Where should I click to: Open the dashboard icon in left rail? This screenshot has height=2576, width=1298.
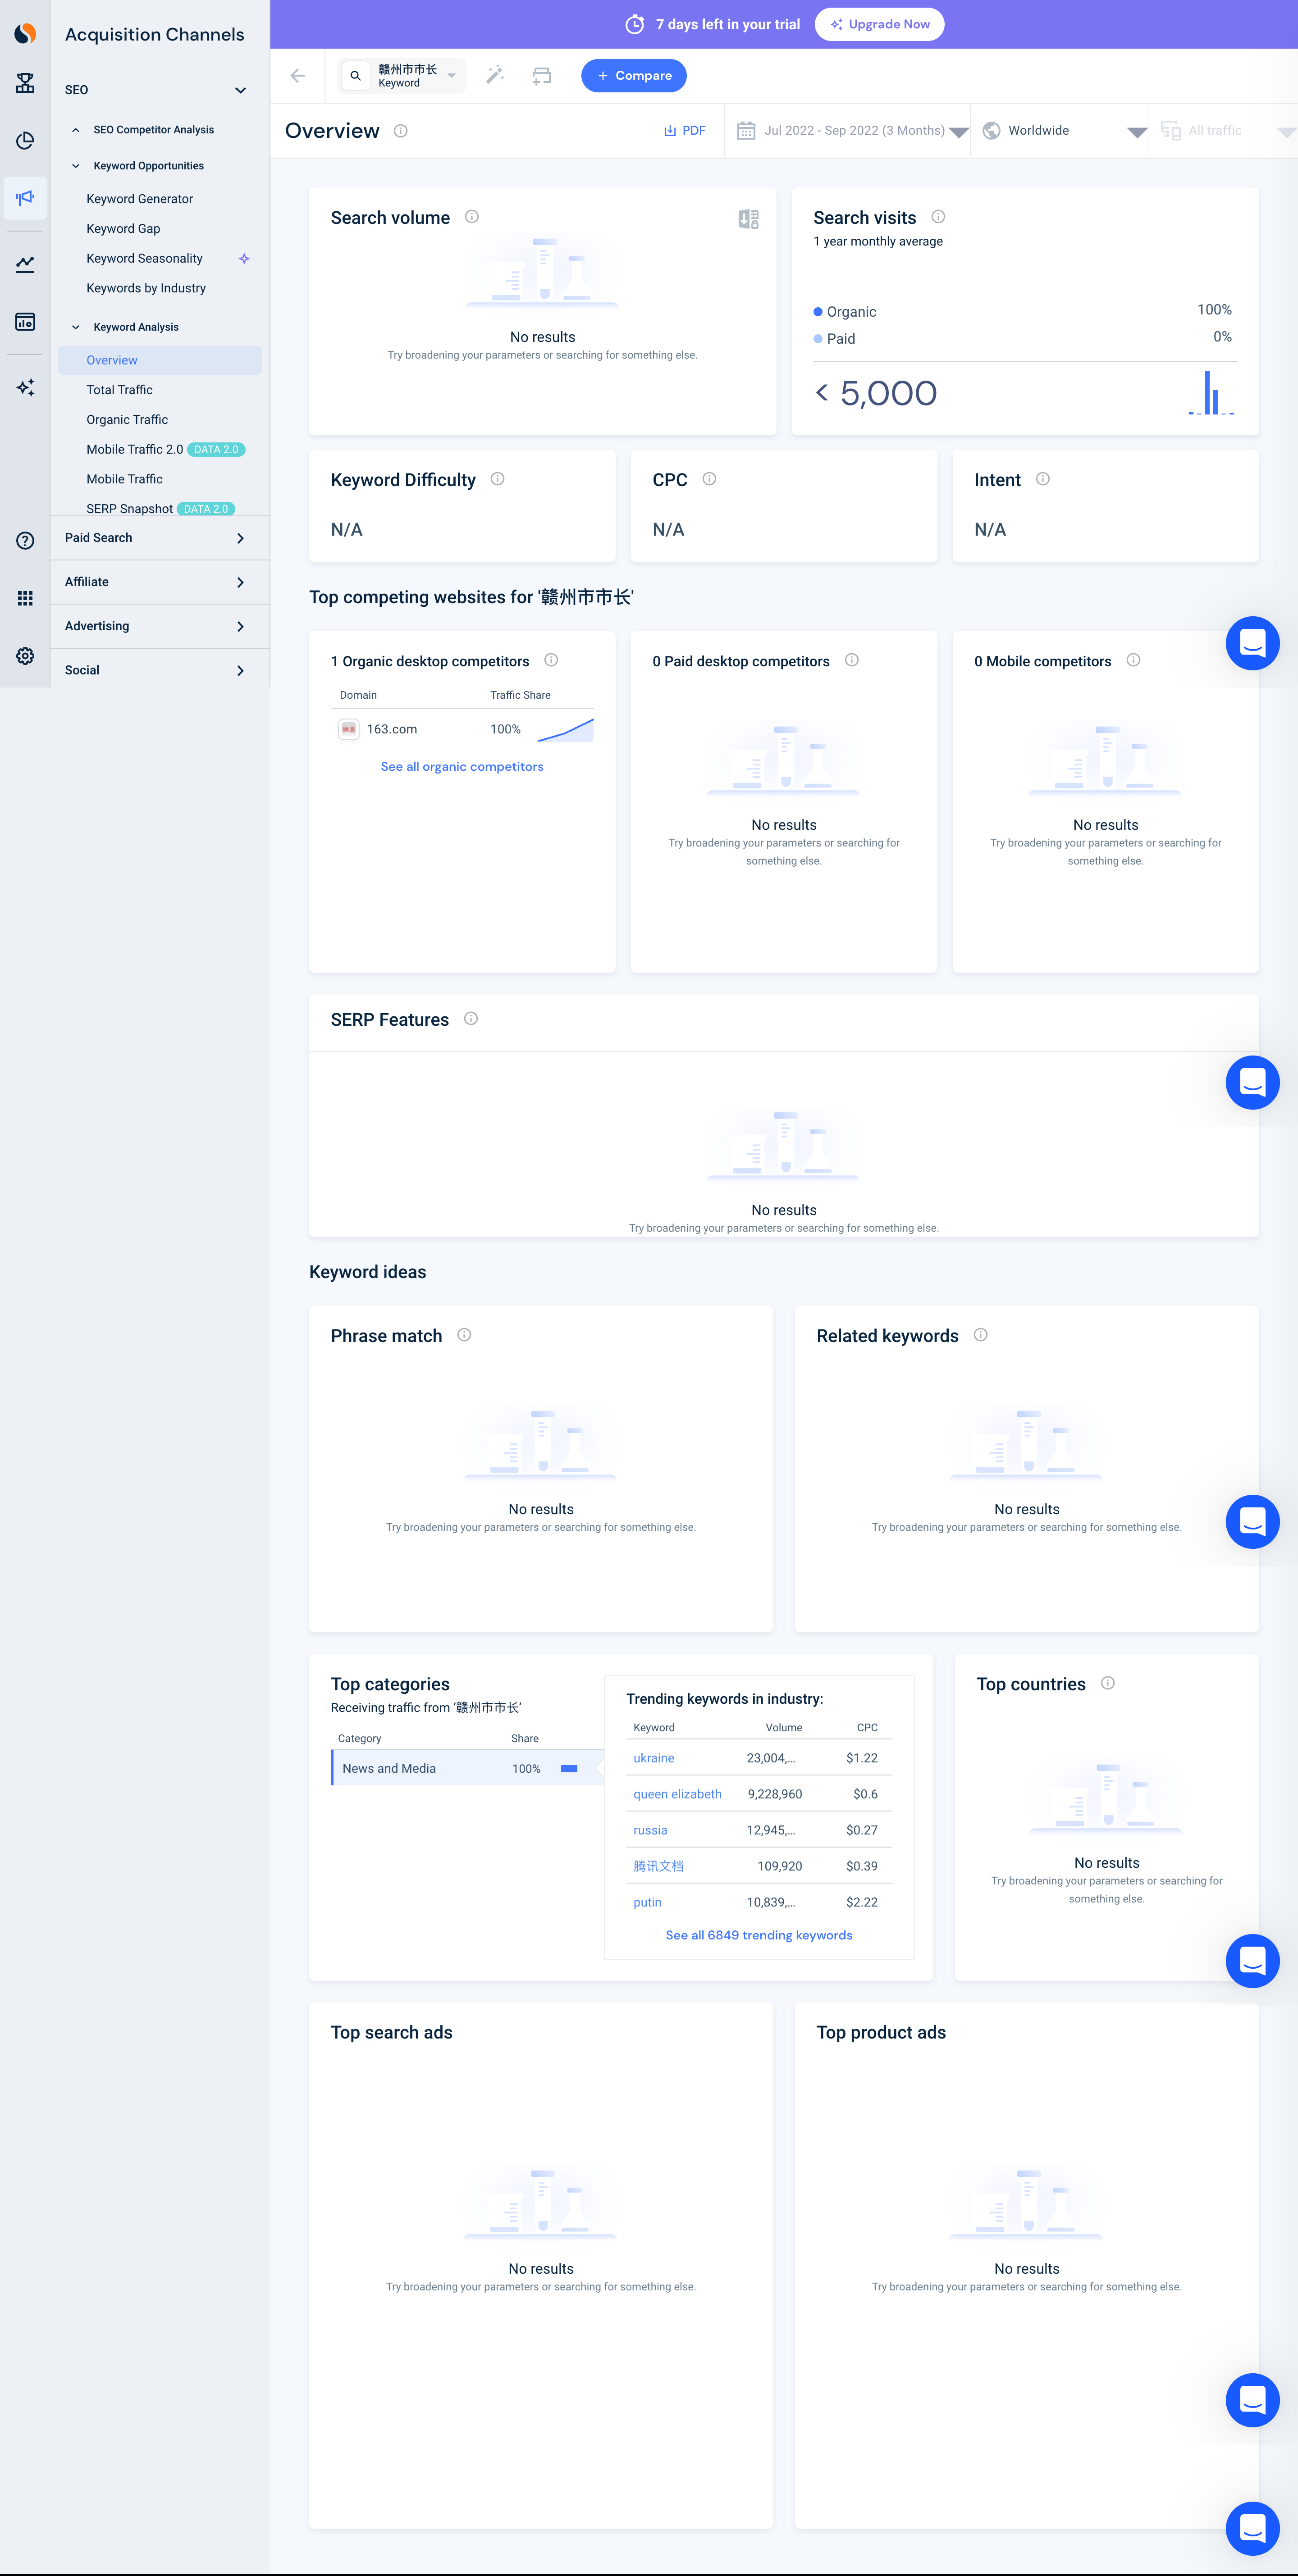tap(25, 322)
